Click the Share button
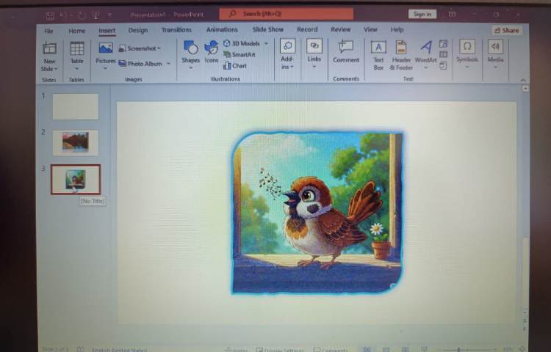Screen dimensions: 551x352 [507, 30]
